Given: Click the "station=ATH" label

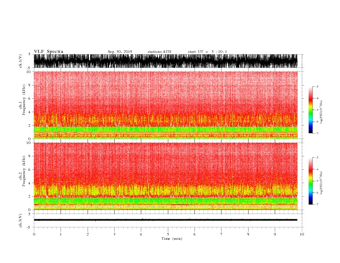Looking at the screenshot, I should click(x=159, y=52).
